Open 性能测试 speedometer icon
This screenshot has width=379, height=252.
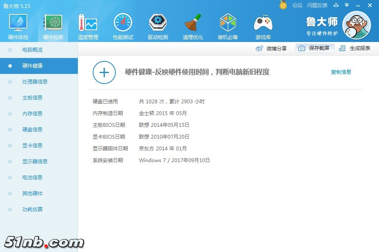123,23
